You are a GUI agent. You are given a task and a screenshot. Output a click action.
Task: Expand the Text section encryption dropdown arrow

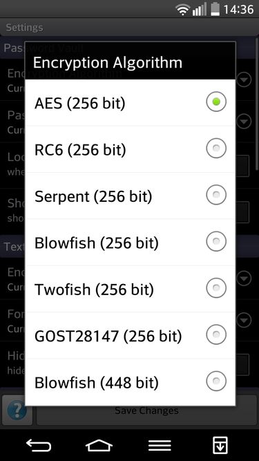(x=244, y=279)
